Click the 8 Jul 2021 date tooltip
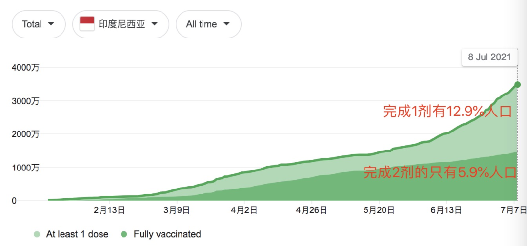The width and height of the screenshot is (527, 246). [489, 57]
